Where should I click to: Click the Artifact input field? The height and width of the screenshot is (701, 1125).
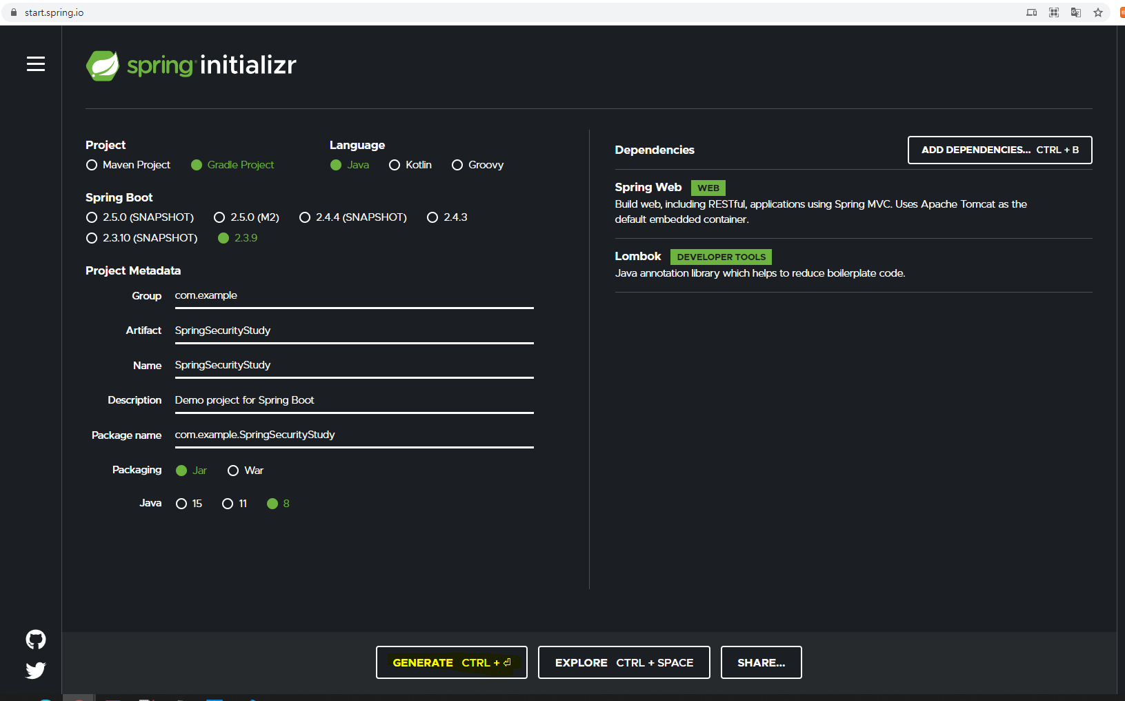354,330
